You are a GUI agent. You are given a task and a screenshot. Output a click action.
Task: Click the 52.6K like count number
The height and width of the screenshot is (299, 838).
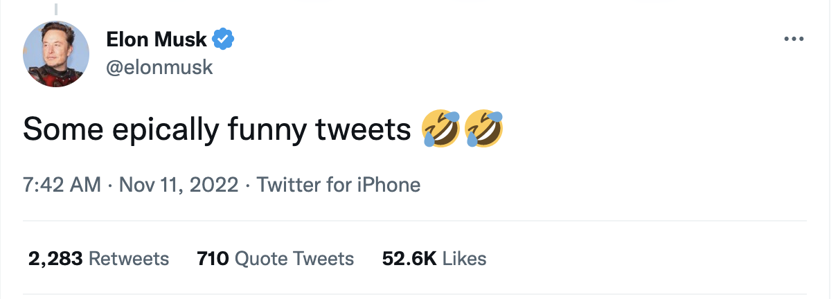click(x=409, y=259)
